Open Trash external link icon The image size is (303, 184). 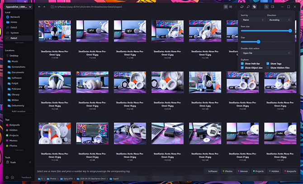(30, 162)
